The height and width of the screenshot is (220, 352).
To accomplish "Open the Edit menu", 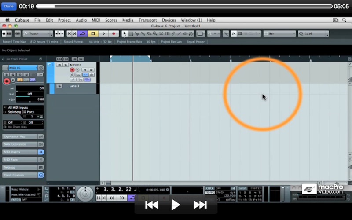I will tap(49, 20).
